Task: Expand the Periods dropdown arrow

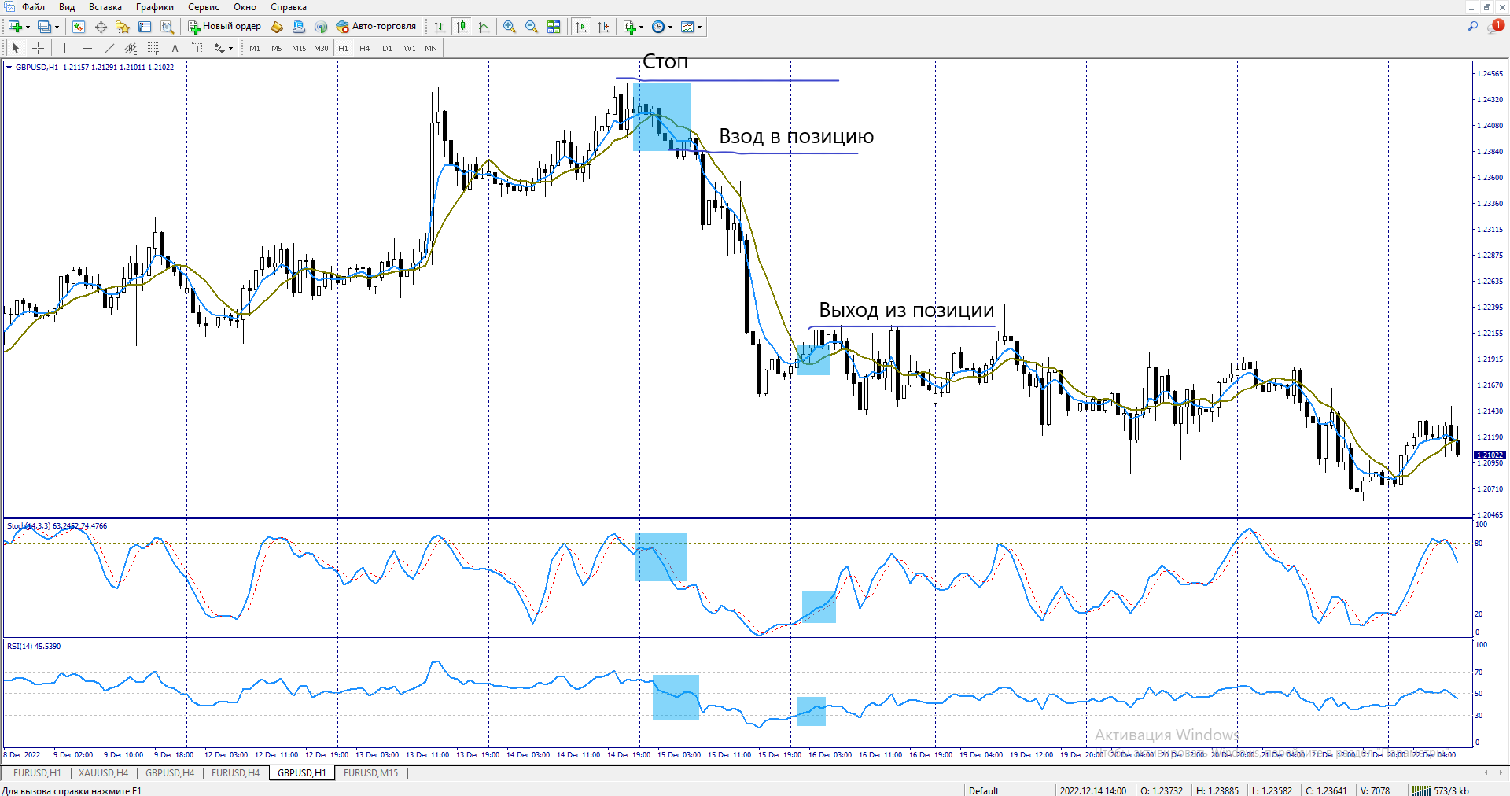Action: point(671,27)
